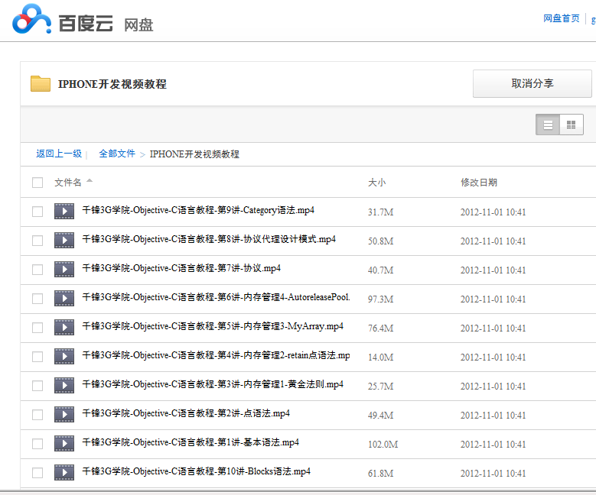Screen dimensions: 596x495
Task: Open file 第3讲-内存管理1-黄金法则.mp4
Action: point(213,384)
